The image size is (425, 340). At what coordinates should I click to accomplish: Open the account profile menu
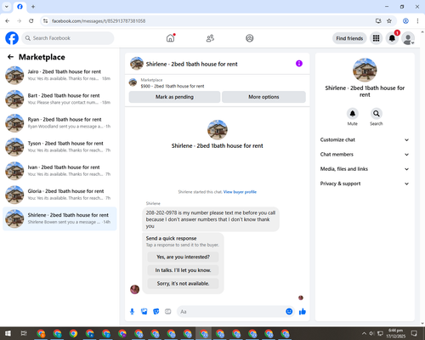pos(408,38)
